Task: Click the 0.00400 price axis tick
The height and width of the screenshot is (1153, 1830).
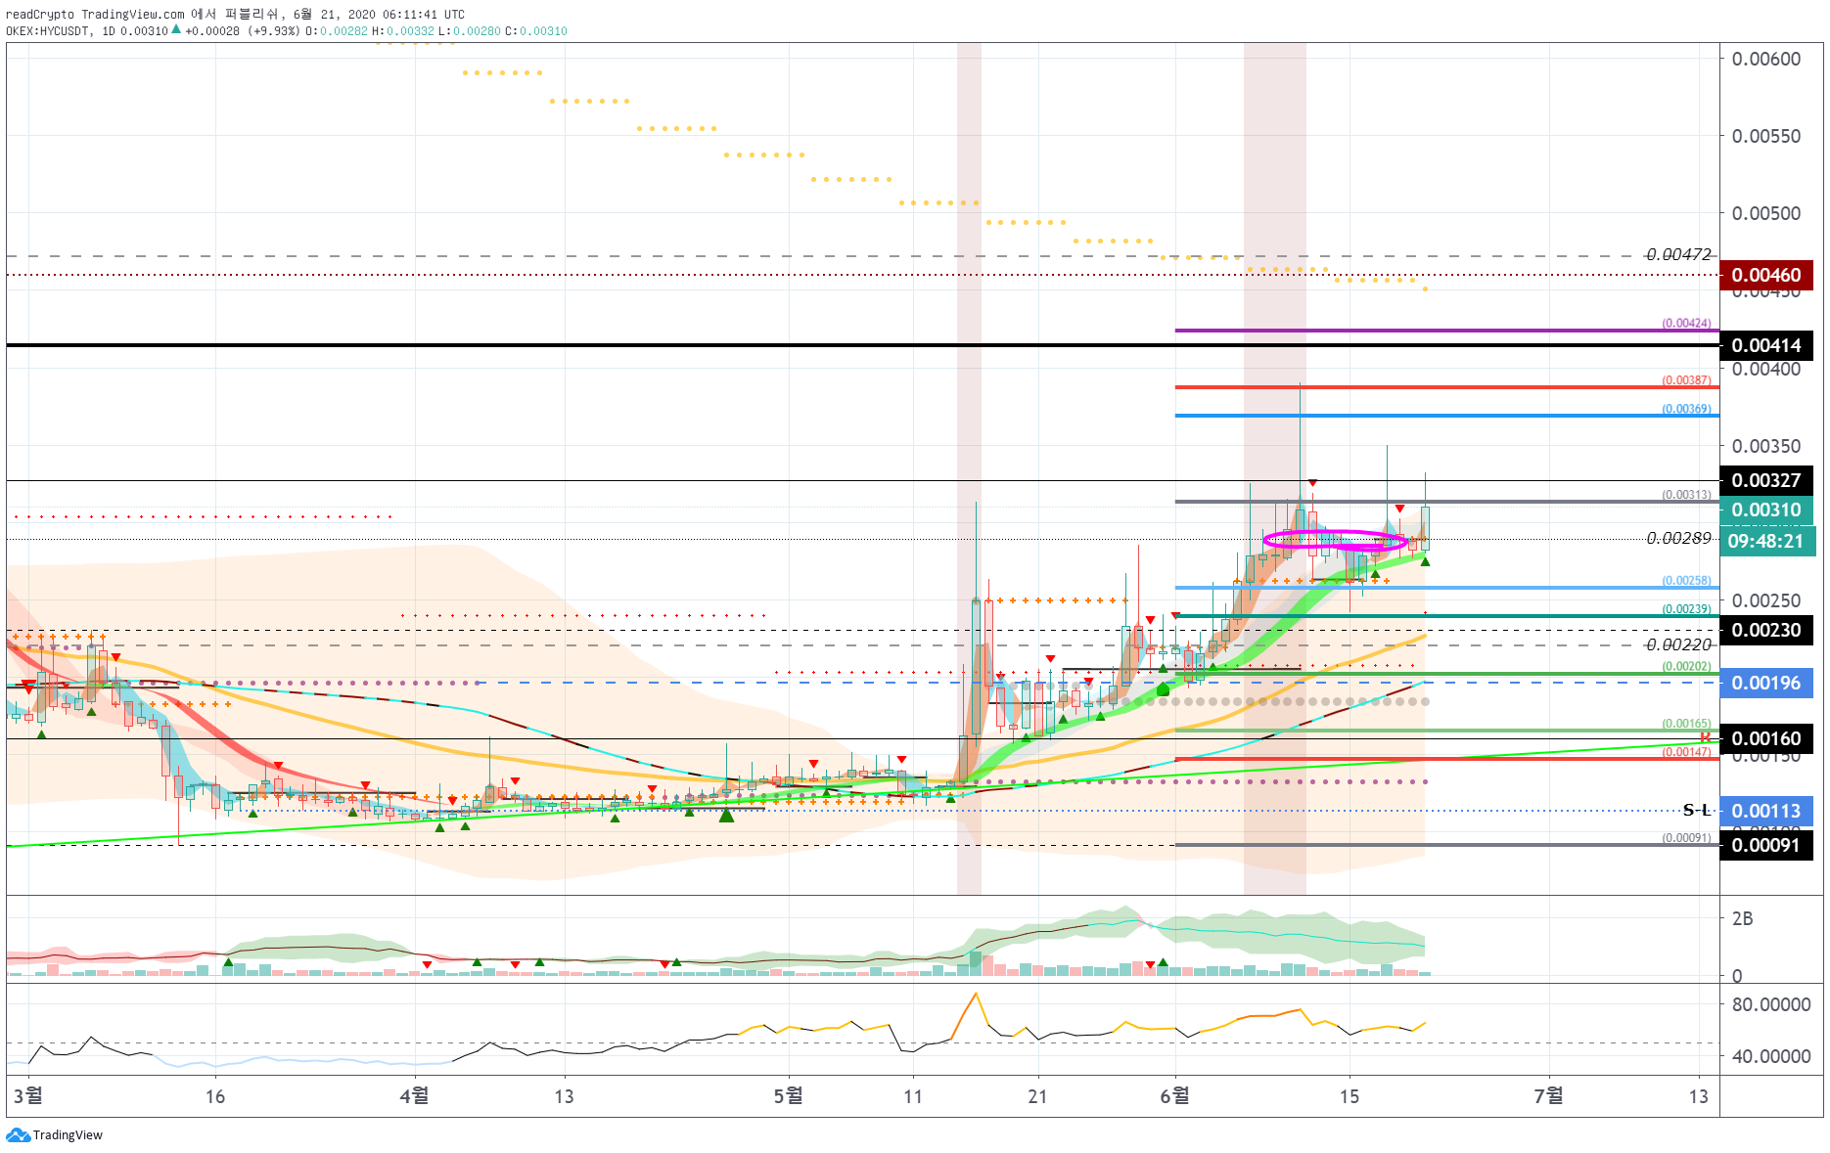Action: tap(1765, 369)
